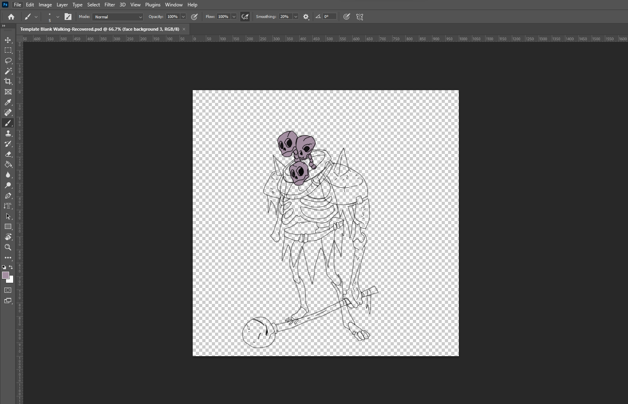Select the Brush tool in toolbox

(x=8, y=123)
